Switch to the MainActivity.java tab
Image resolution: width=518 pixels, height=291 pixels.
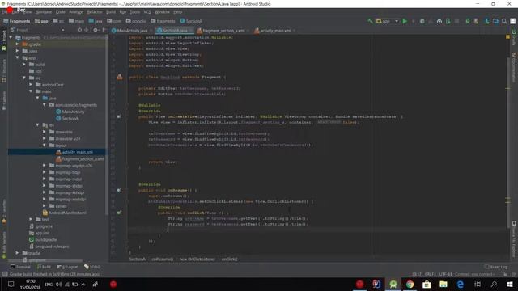131,31
